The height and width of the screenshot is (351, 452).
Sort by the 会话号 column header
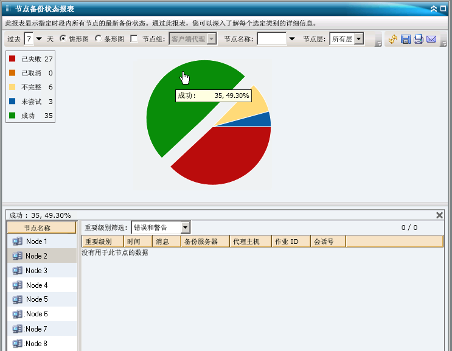pyautogui.click(x=329, y=242)
